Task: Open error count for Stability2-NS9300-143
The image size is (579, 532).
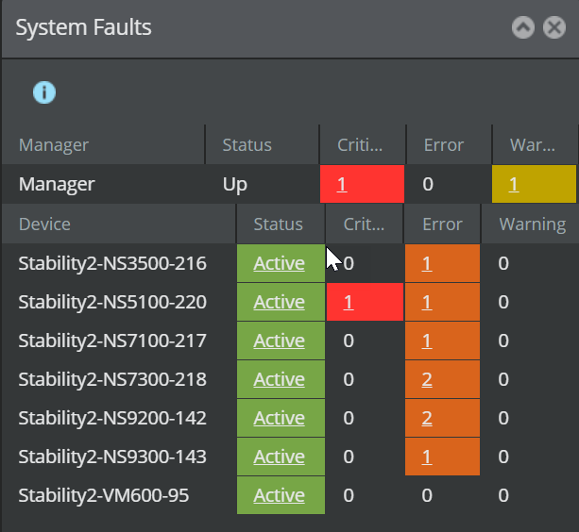Action: pyautogui.click(x=427, y=457)
